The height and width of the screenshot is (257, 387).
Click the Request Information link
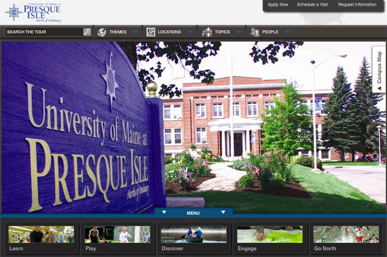click(x=357, y=5)
